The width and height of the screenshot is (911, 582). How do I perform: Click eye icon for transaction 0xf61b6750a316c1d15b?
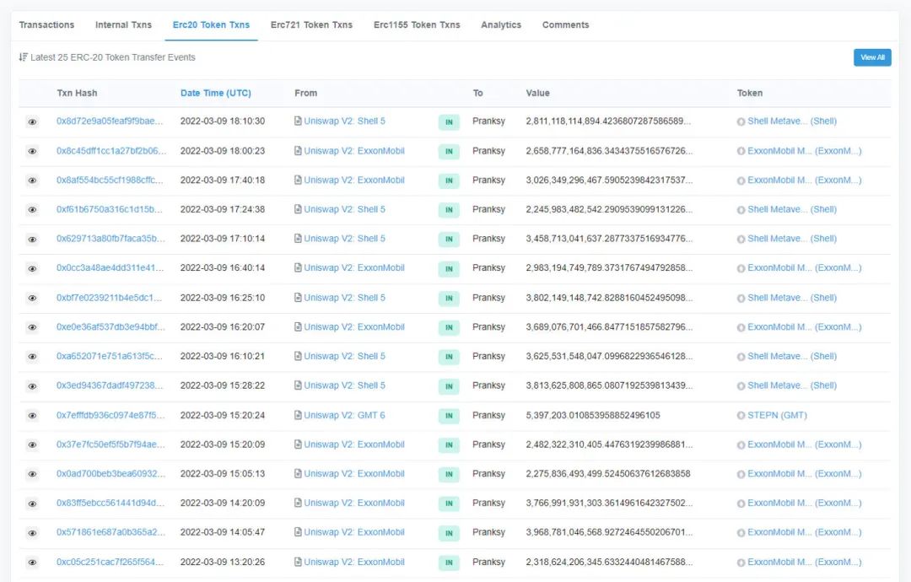[x=32, y=210]
